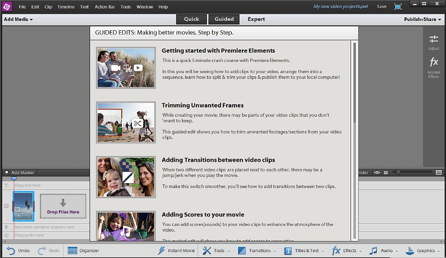Open the Edit menu
This screenshot has width=446, height=258.
coord(35,7)
